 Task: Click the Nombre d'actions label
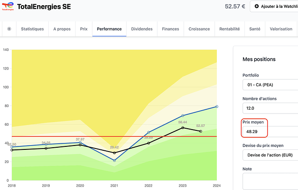pyautogui.click(x=260, y=98)
